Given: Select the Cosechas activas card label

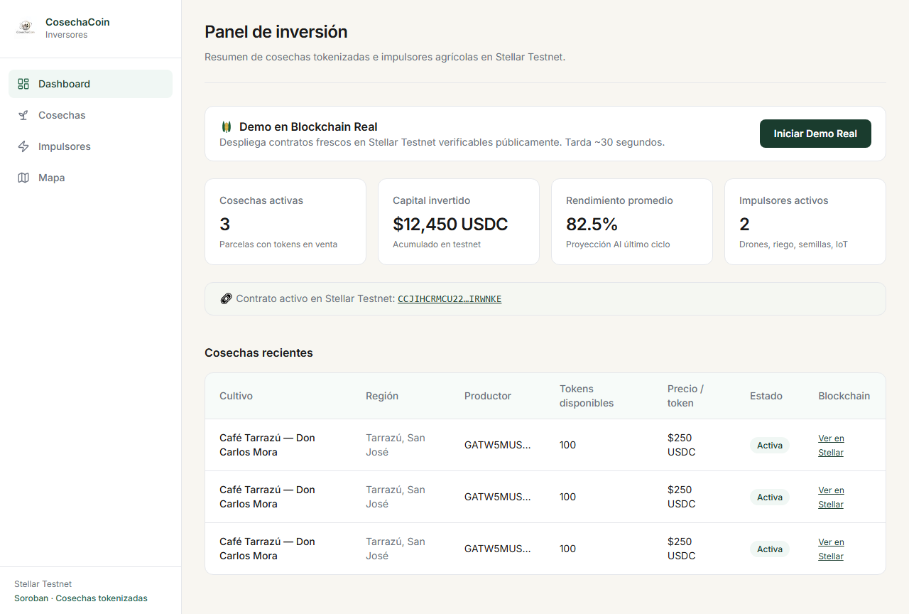Looking at the screenshot, I should 261,200.
